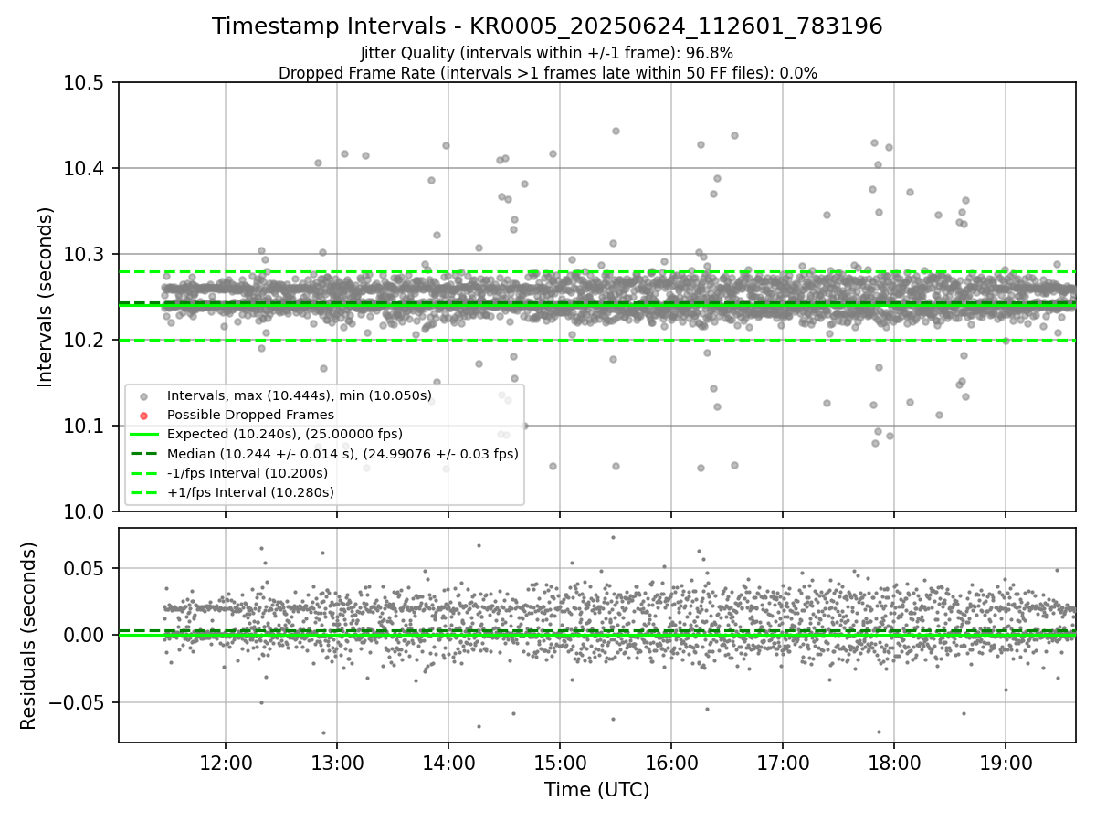Click the legend entry '+1/fps Interval (10.280s)'
The image size is (1096, 822).
250,492
